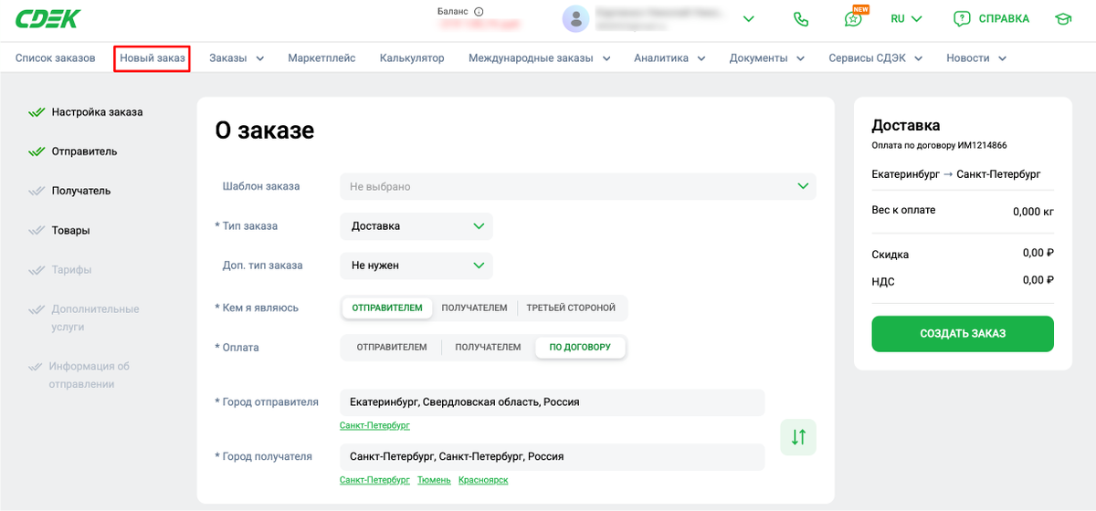Viewport: 1096px width, 511px height.
Task: Go to Товары step
Action: click(x=70, y=231)
